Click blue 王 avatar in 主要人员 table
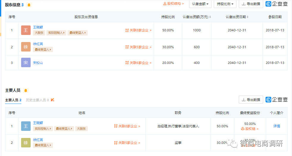Screen dimensions: 292x156 coord(26,126)
